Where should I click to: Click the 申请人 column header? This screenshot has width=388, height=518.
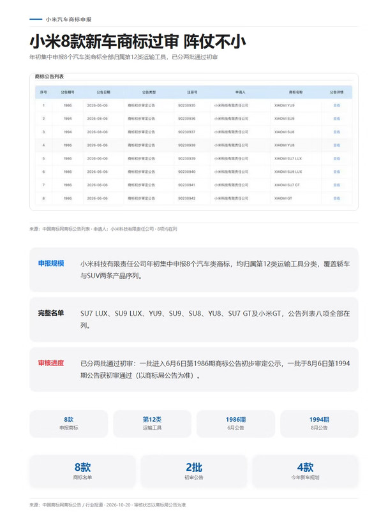[x=241, y=92]
